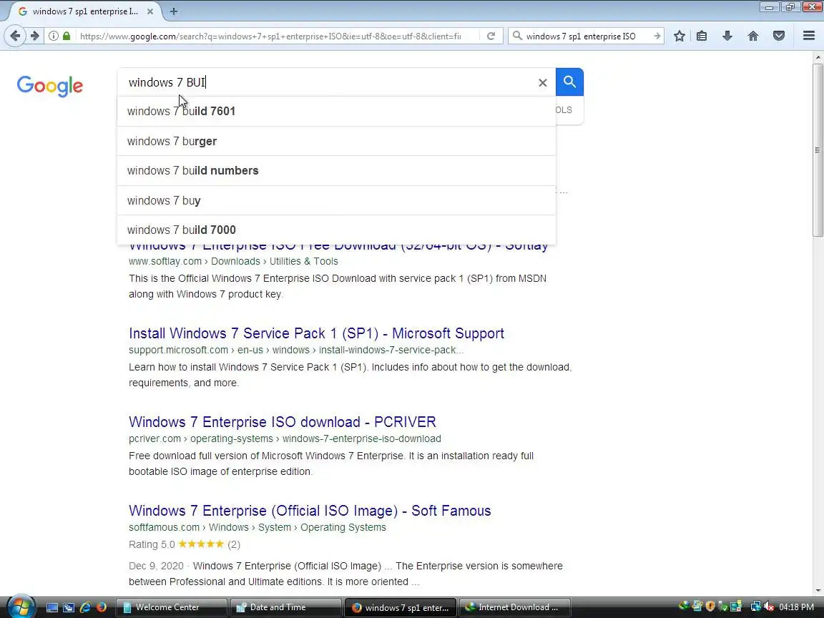
Task: Click the Firefox address bar URL
Action: click(x=270, y=36)
